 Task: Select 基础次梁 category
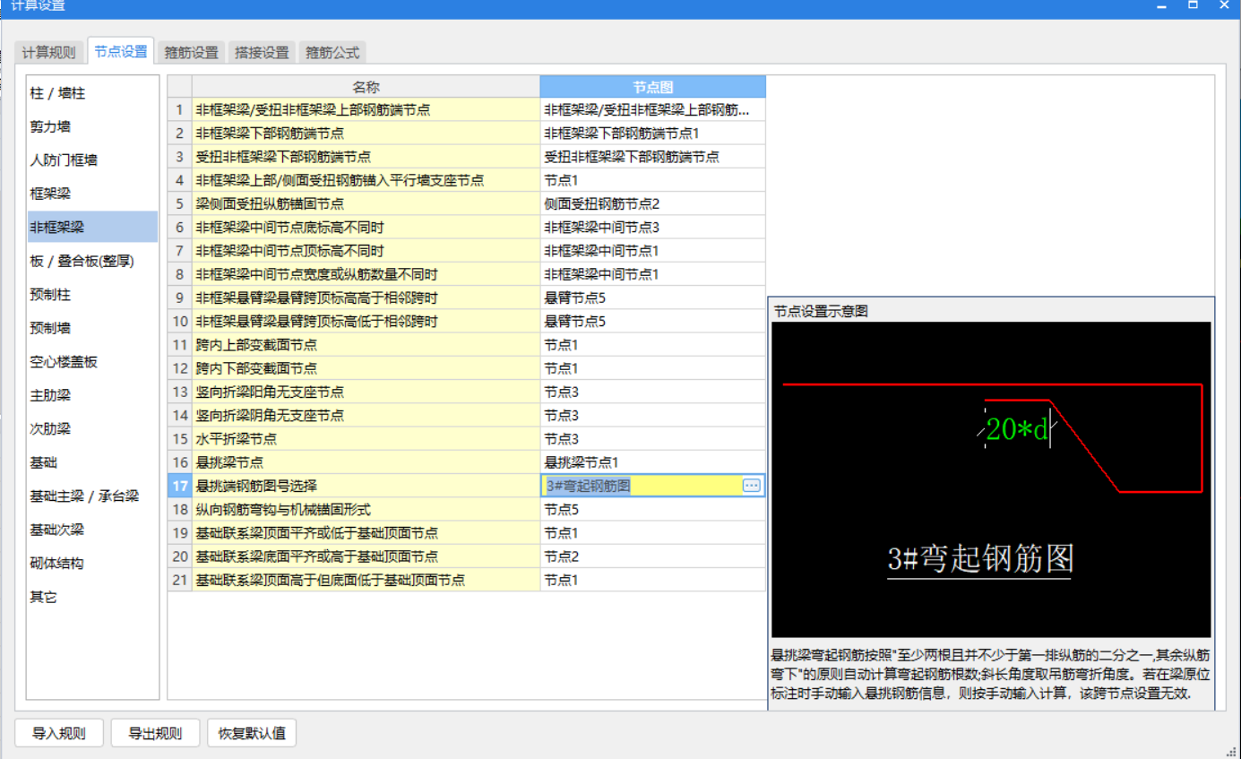point(92,530)
